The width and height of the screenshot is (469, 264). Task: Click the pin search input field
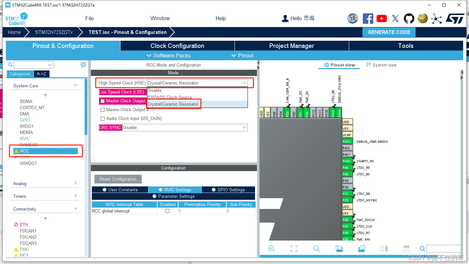click(443, 249)
